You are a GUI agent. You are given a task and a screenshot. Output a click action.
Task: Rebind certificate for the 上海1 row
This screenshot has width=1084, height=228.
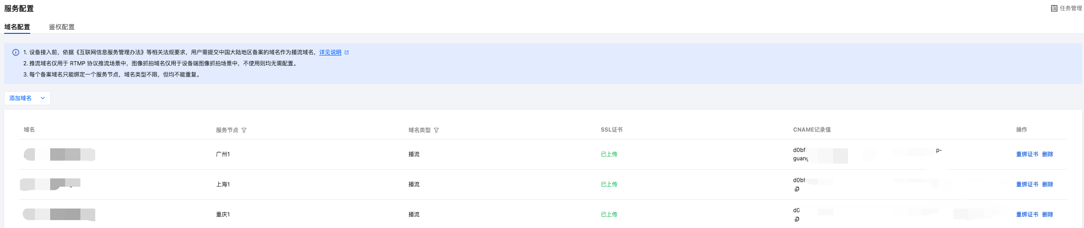pyautogui.click(x=1027, y=184)
